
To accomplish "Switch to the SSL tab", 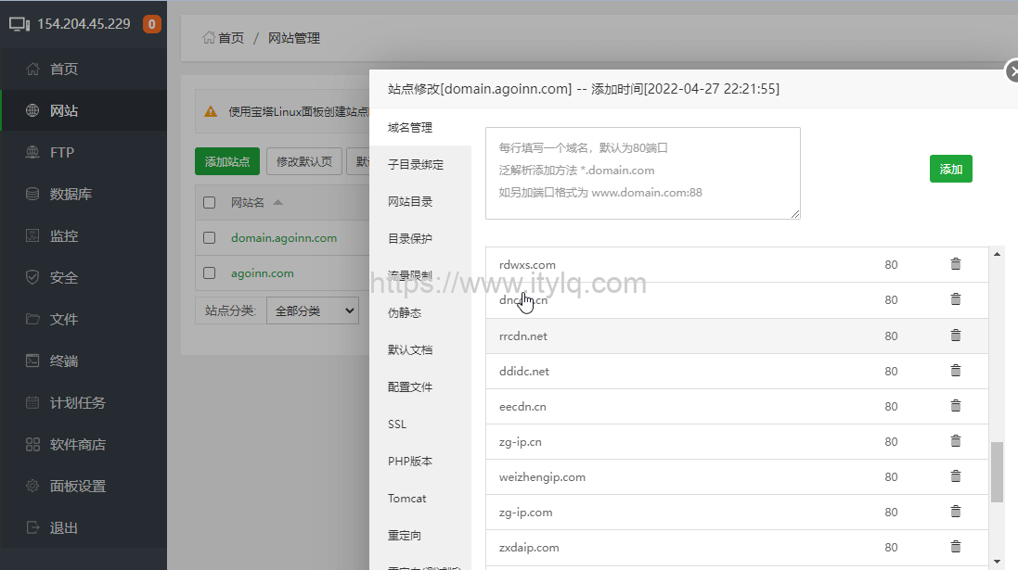I will coord(396,424).
